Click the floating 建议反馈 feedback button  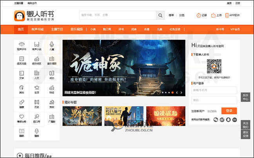tap(246, 134)
